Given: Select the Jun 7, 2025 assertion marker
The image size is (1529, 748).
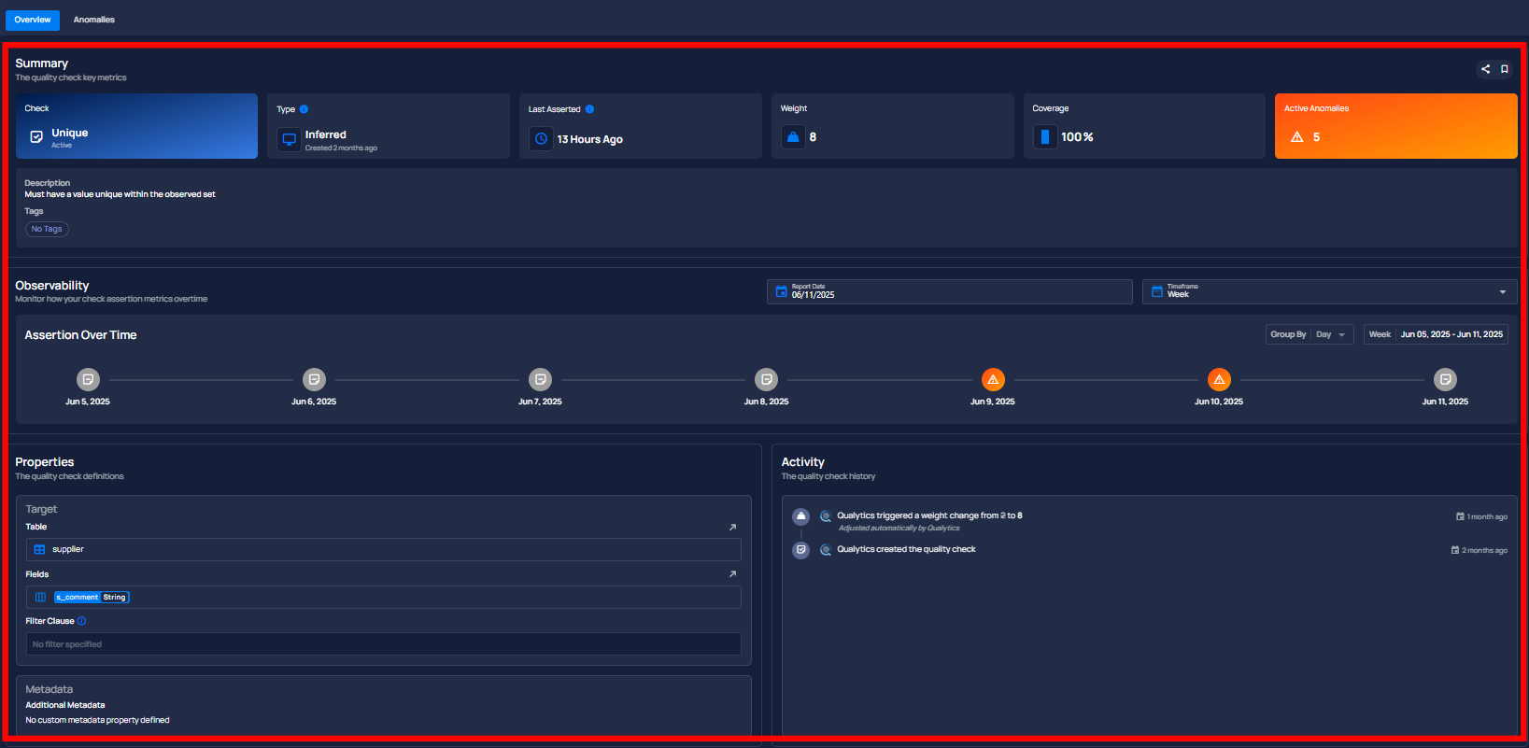Looking at the screenshot, I should [x=540, y=379].
